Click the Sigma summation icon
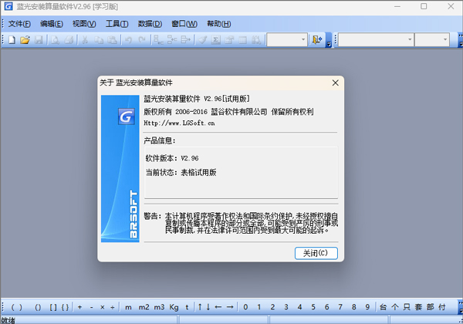The image size is (463, 324). (216, 40)
